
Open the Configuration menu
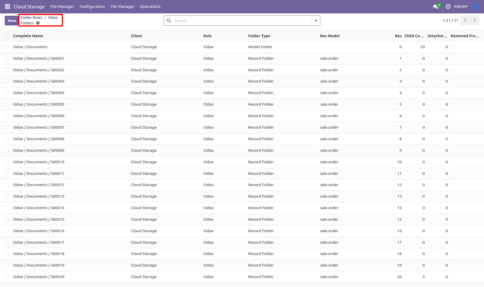tap(92, 6)
